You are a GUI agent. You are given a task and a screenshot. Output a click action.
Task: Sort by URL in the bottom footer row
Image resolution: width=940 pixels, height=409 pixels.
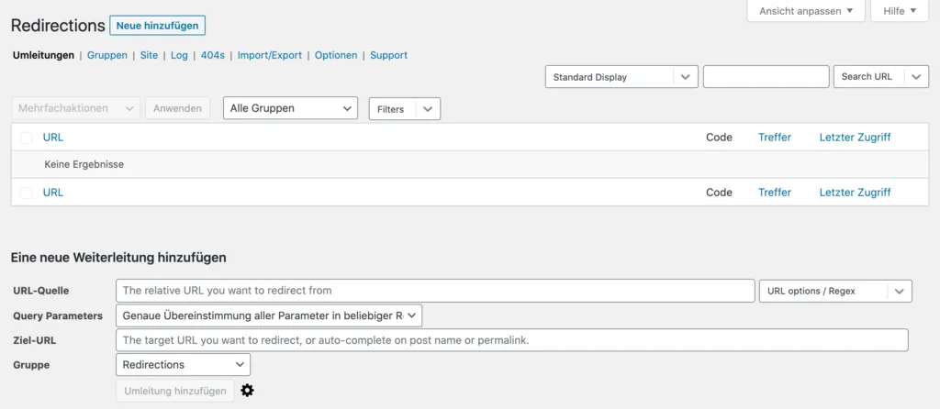coord(52,193)
